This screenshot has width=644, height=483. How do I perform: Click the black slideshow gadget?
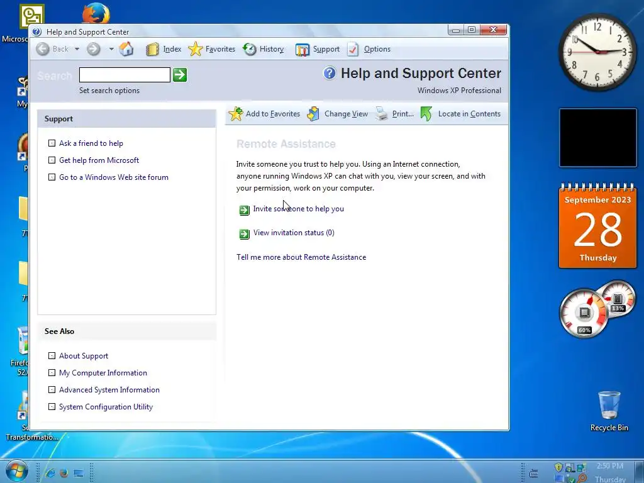[x=598, y=138]
